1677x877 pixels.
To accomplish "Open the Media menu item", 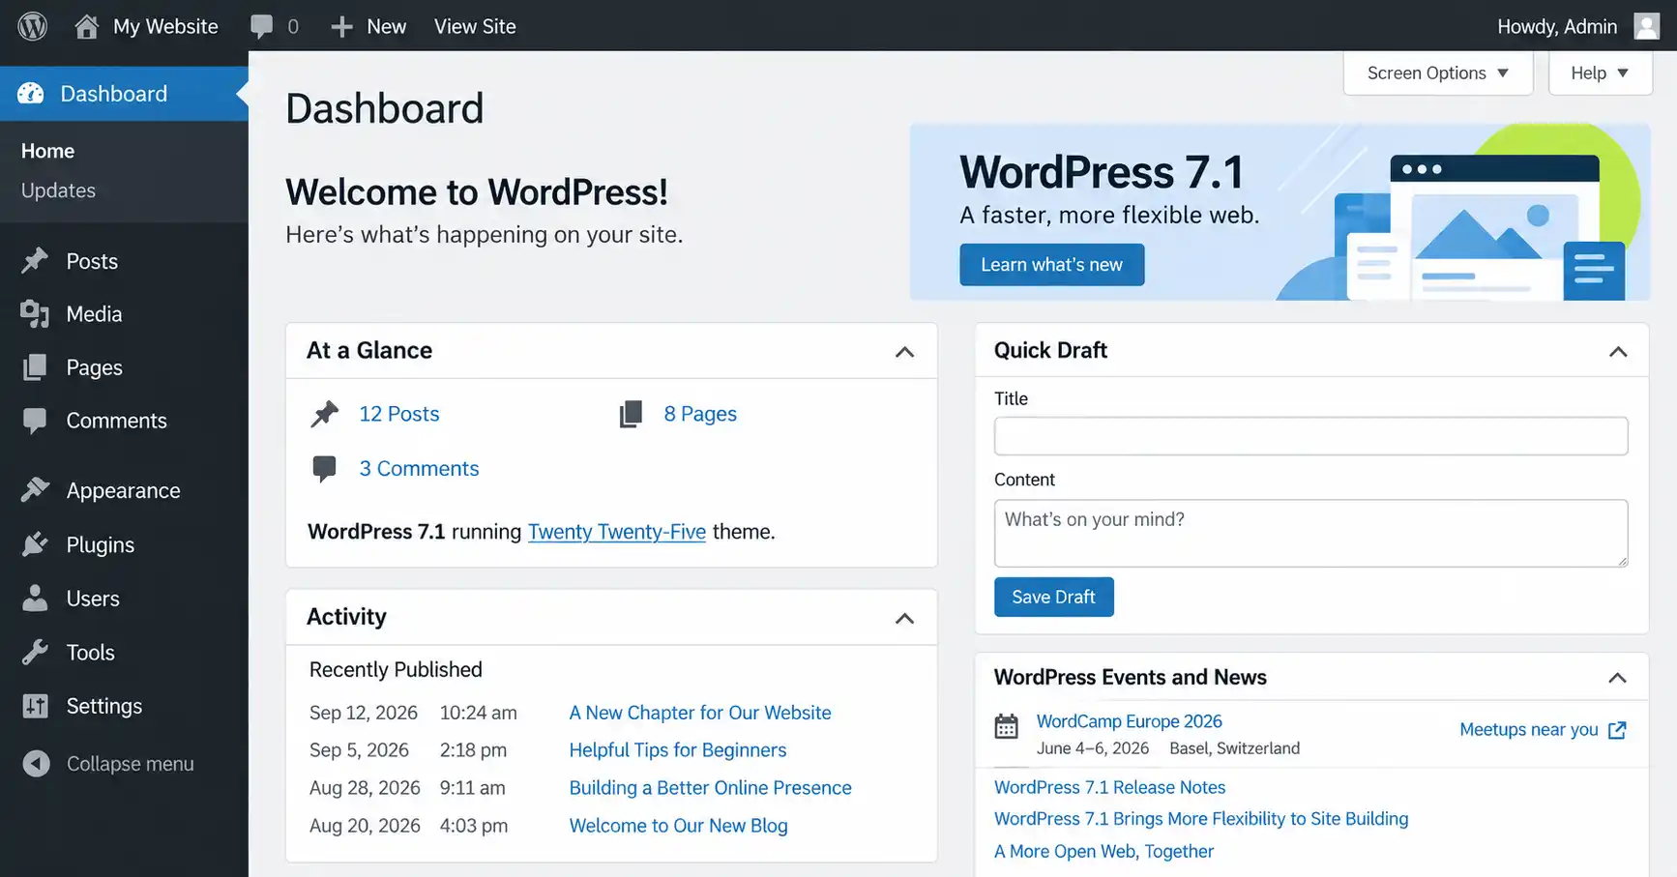I will click(x=124, y=314).
